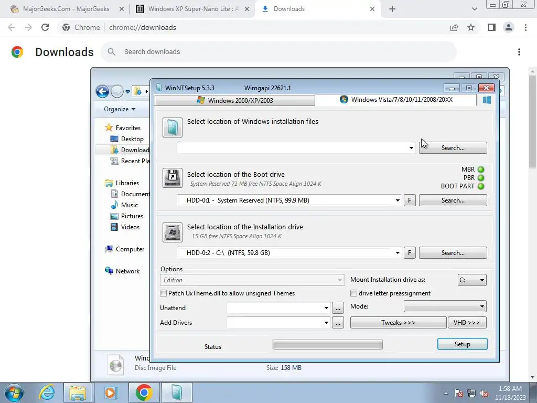Click the Setup button
Image resolution: width=537 pixels, height=403 pixels.
(463, 344)
